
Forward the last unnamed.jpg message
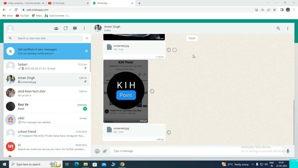(169, 133)
